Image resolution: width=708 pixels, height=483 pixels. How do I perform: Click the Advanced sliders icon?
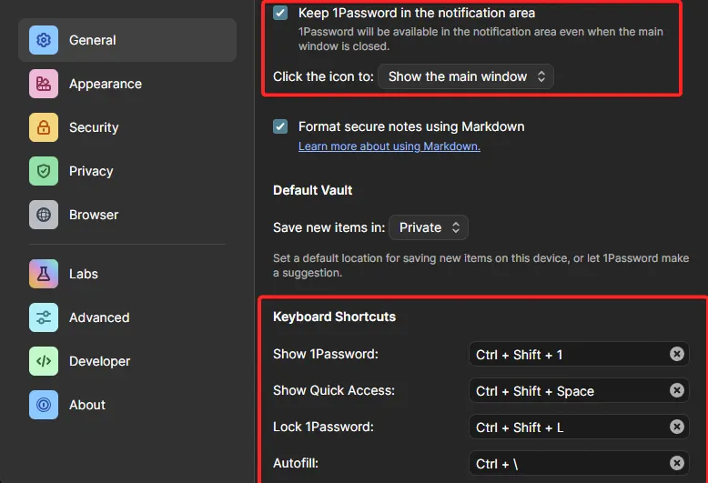point(44,317)
